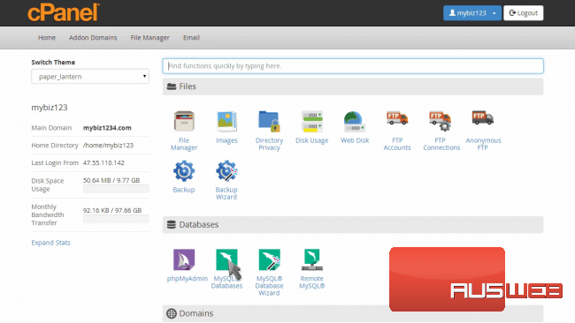Open the mybiz123 user dropdown
The height and width of the screenshot is (323, 575).
472,13
